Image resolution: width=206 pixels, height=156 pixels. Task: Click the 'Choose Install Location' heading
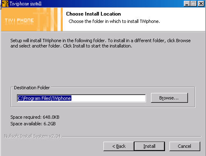[94, 14]
